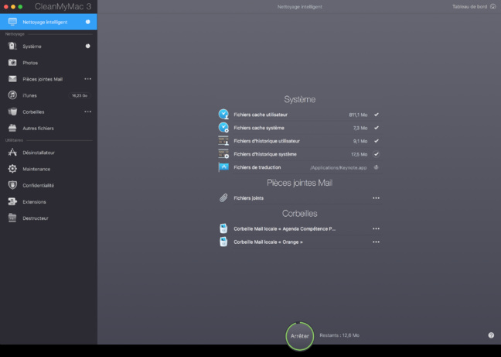Click the dots beside Corbeilles in sidebar
The width and height of the screenshot is (501, 357).
coord(88,112)
